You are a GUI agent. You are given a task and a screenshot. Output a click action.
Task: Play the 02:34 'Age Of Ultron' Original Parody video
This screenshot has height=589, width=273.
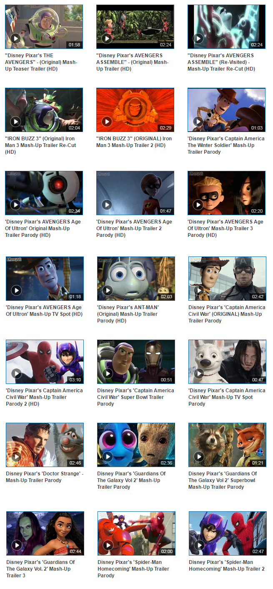pos(44,193)
